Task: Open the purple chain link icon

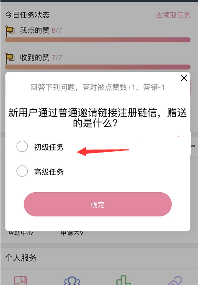Action: tap(175, 280)
